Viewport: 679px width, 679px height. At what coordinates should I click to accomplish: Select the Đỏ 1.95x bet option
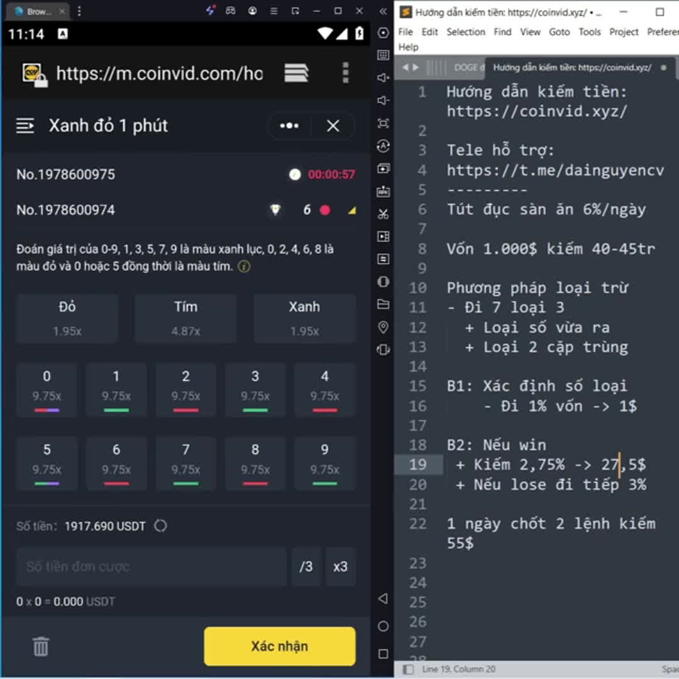67,318
